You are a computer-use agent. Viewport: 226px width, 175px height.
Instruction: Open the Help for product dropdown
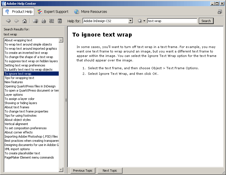tap(130, 21)
